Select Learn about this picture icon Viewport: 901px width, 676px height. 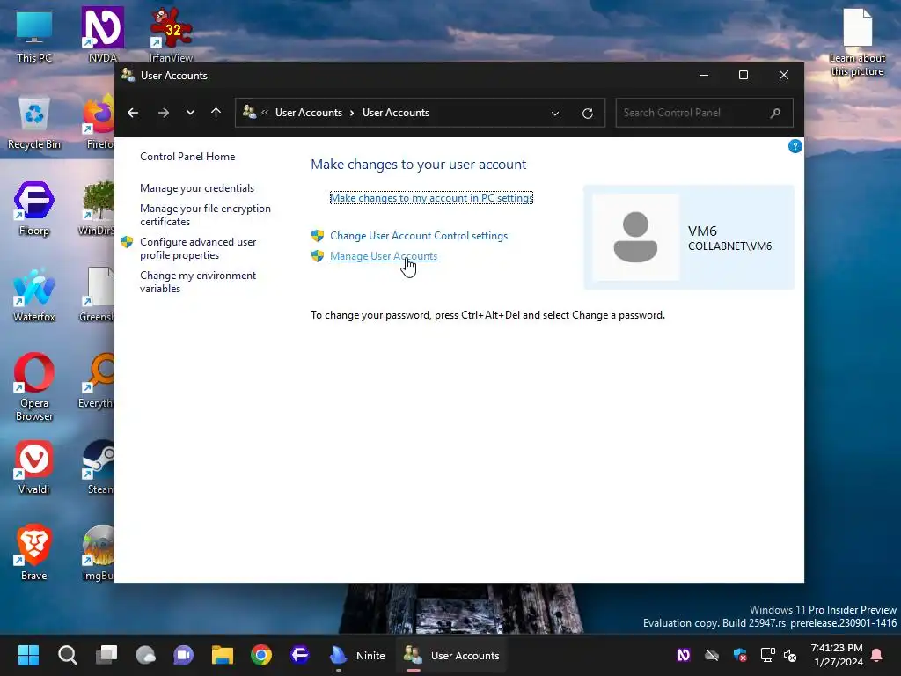point(857,42)
